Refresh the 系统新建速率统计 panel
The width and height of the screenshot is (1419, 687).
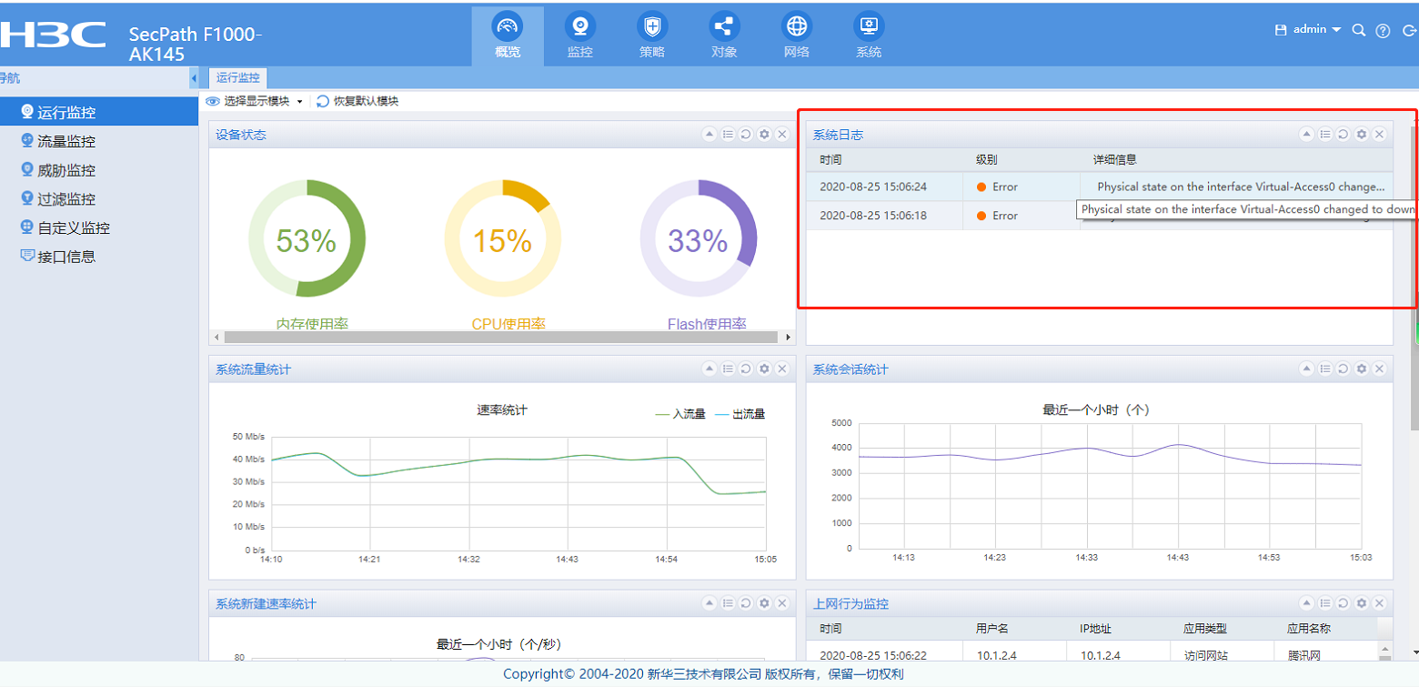tap(746, 603)
